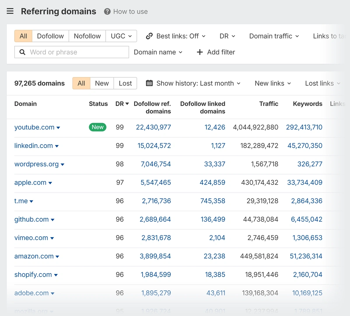This screenshot has height=316, width=350.
Task: Click the Show history calendar icon
Action: (149, 83)
